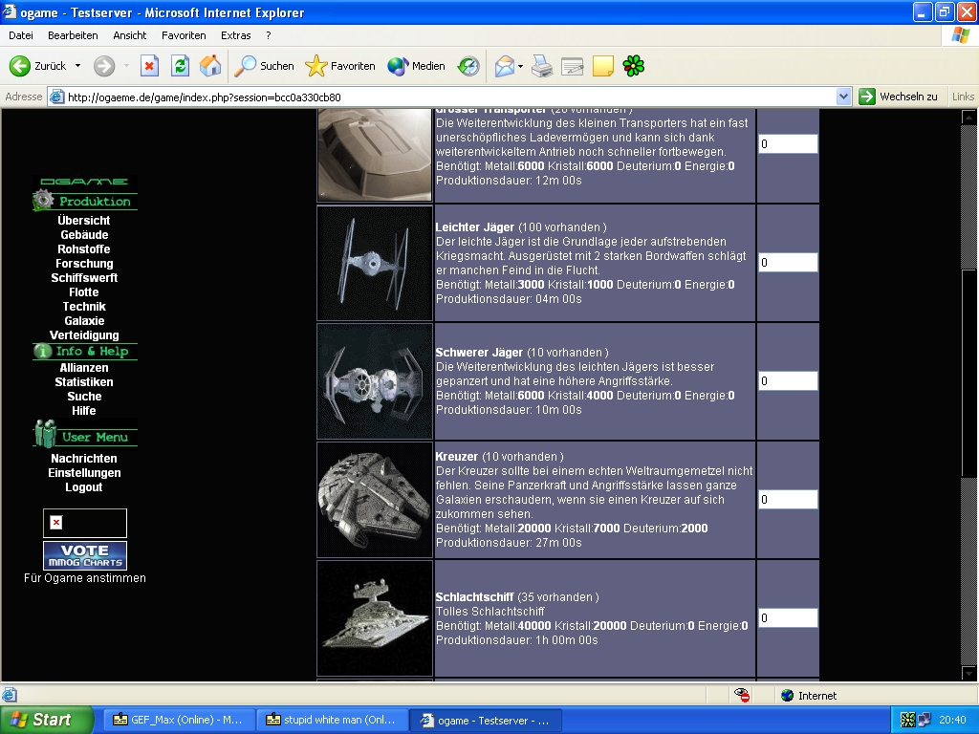Click the Print toolbar icon
979x734 pixels.
542,66
